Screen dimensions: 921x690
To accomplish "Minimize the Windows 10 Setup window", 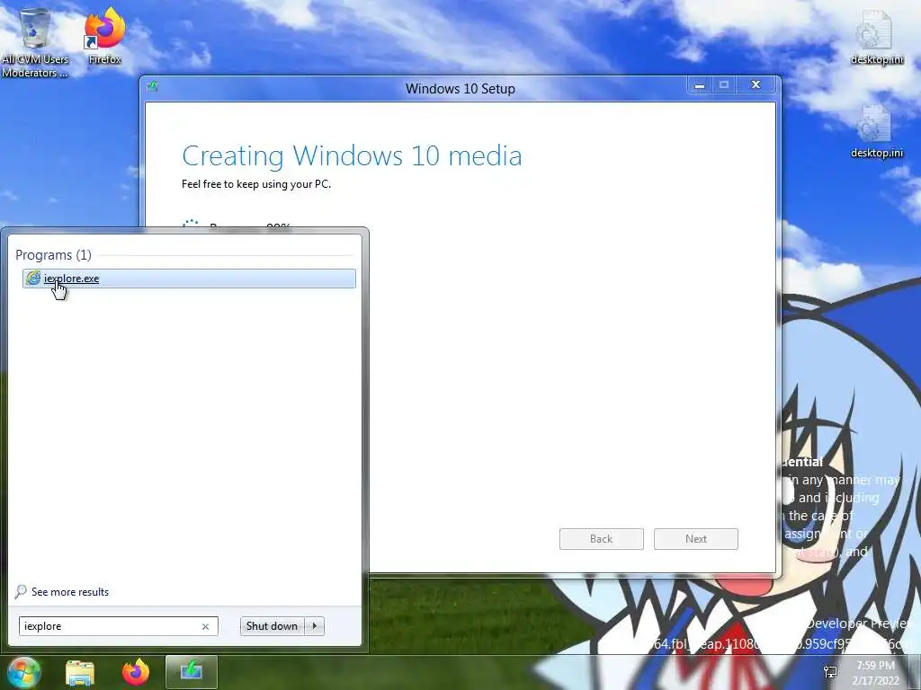I will tap(700, 85).
